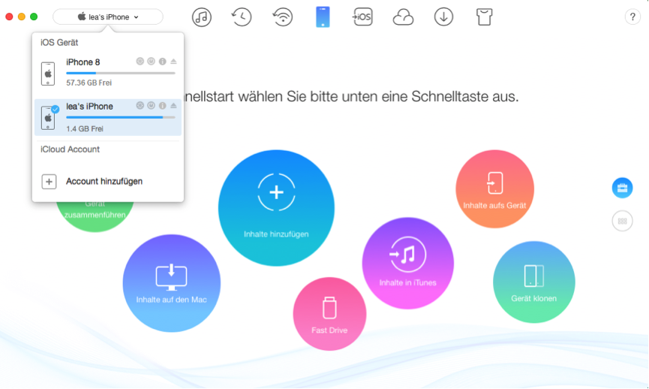Open the T-shirt skin icon
This screenshot has height=389, width=649.
[484, 17]
